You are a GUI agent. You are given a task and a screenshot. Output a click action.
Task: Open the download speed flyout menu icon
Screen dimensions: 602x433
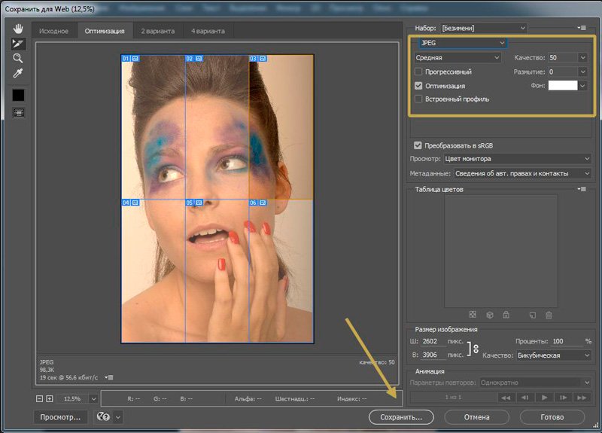(x=109, y=377)
